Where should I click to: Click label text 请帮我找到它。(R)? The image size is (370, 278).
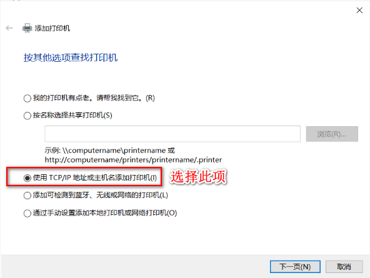[126, 98]
